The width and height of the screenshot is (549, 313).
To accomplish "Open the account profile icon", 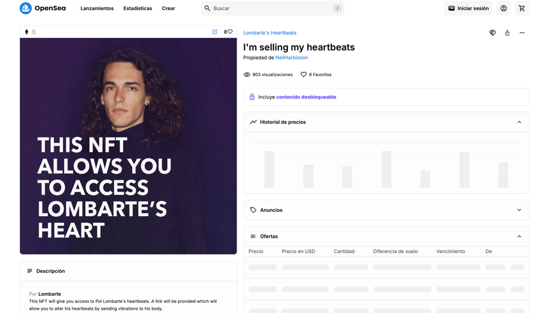I will pos(503,9).
